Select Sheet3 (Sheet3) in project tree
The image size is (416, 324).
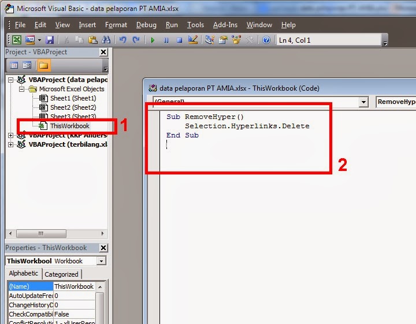pos(73,117)
